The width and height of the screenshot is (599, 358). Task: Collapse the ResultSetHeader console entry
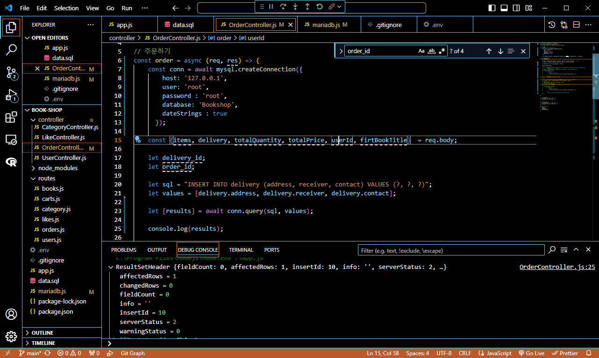click(x=111, y=267)
